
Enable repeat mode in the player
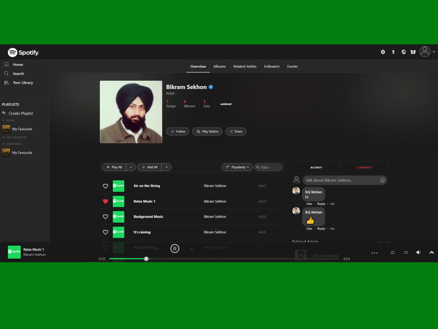coord(393,253)
